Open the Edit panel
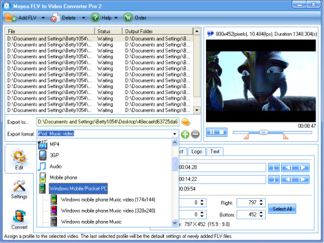Screen dimensions: 324x243 [x=19, y=159]
